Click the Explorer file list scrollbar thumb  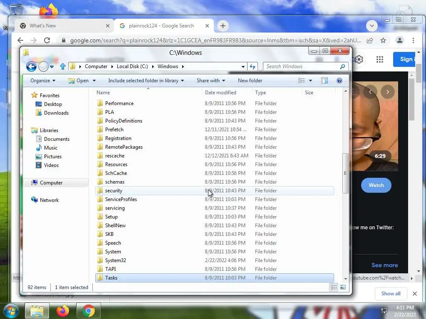coord(345,173)
